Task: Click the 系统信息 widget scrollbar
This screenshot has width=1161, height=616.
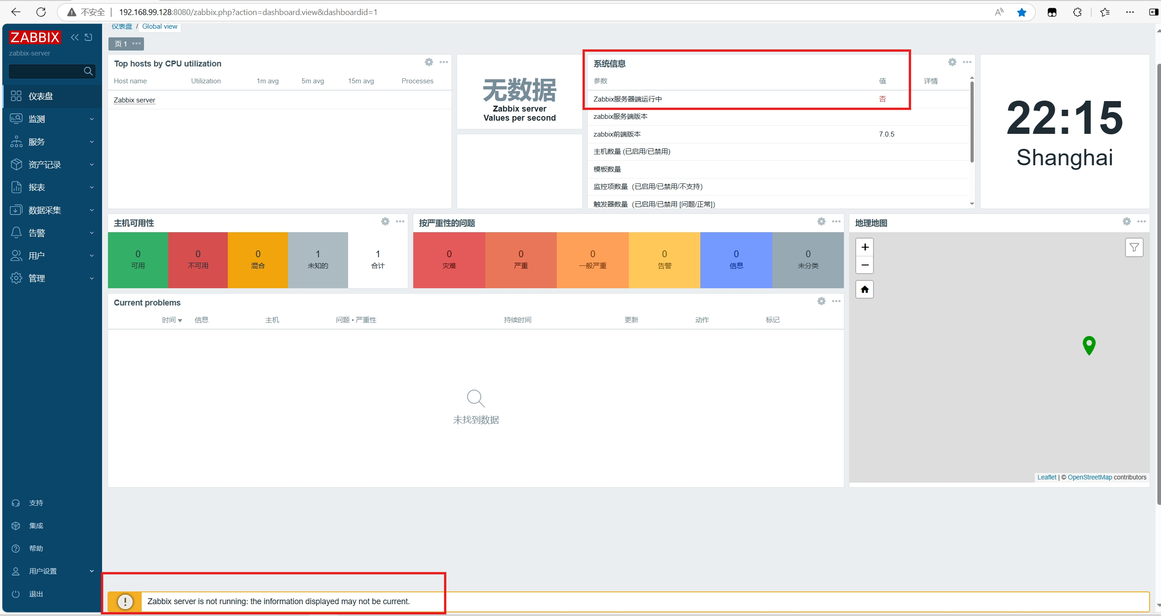Action: pos(972,122)
